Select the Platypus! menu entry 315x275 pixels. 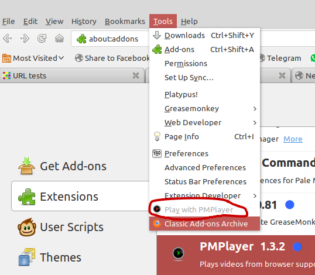click(204, 94)
